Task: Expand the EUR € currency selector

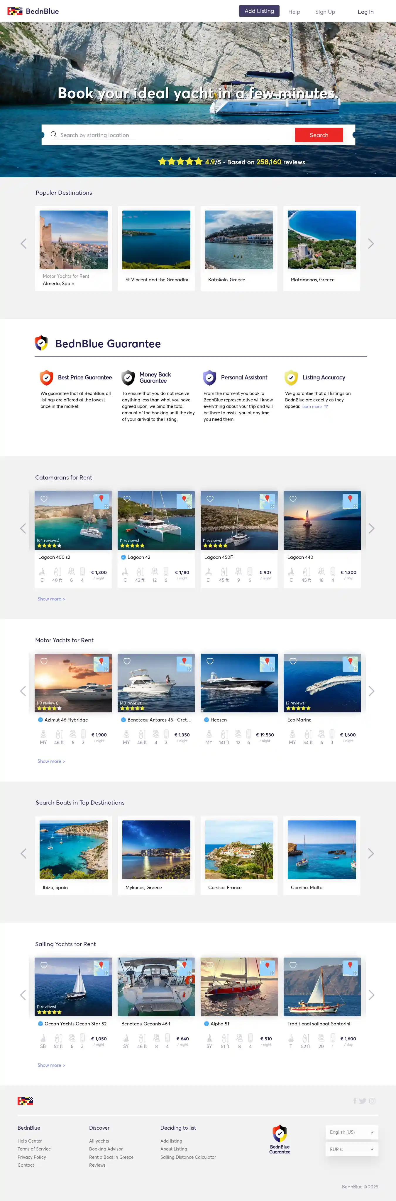Action: coord(351,1149)
